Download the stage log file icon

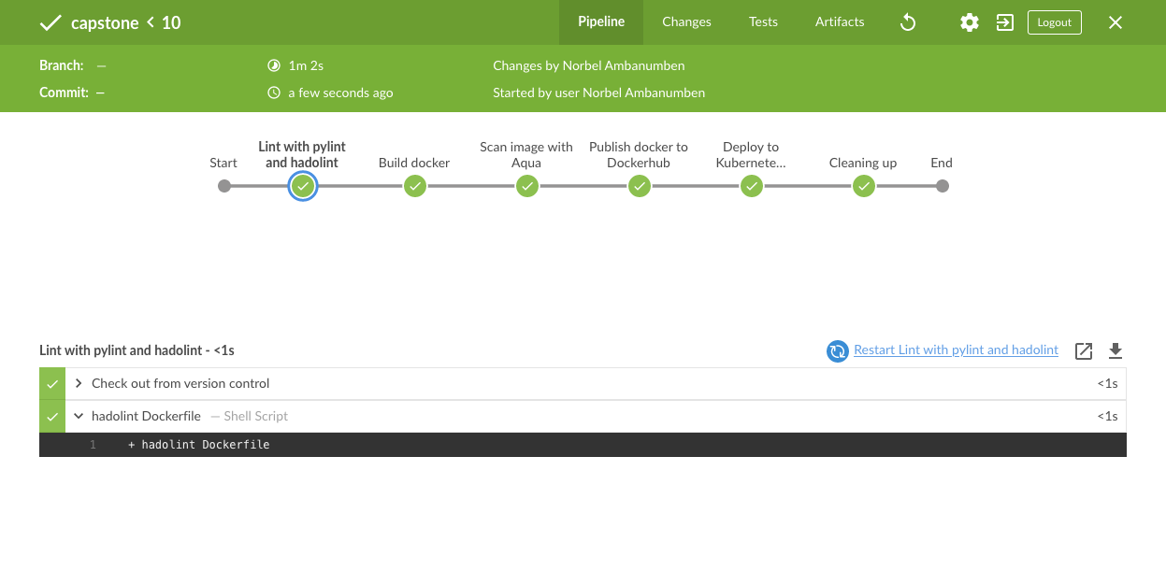pyautogui.click(x=1115, y=351)
